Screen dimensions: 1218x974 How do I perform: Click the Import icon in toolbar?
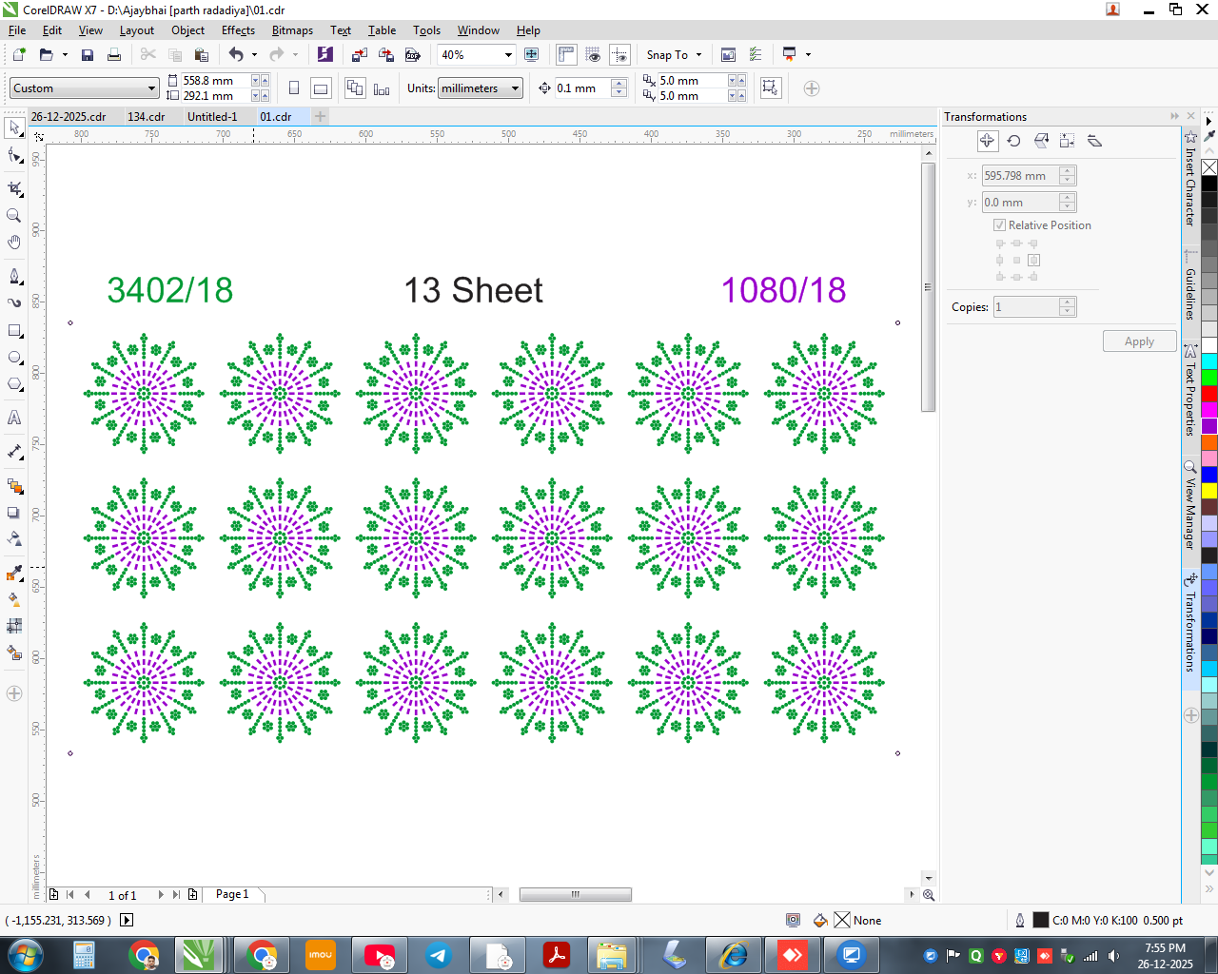(x=360, y=55)
